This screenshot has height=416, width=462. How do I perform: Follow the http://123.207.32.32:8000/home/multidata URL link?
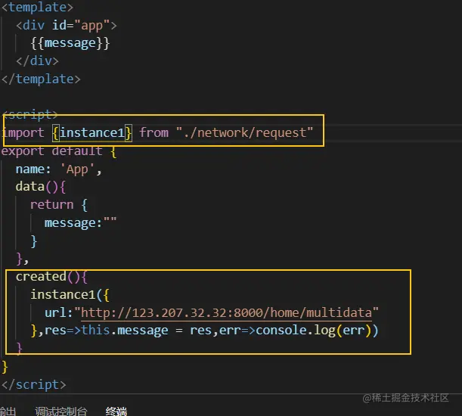point(226,312)
